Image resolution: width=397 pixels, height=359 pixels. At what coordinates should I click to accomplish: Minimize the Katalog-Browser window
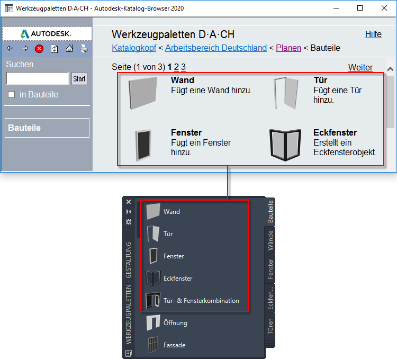pos(336,8)
